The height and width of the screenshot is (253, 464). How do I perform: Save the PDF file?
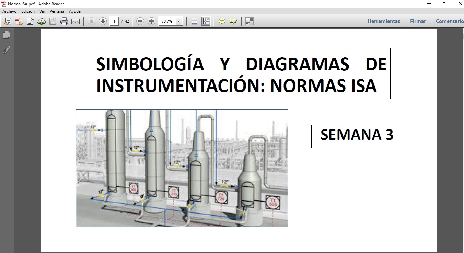click(x=53, y=21)
